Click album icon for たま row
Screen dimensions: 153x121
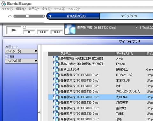pyautogui.click(x=56, y=86)
